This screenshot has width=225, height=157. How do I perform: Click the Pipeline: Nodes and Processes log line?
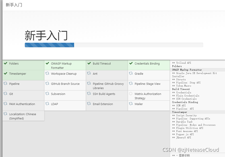click(x=194, y=125)
